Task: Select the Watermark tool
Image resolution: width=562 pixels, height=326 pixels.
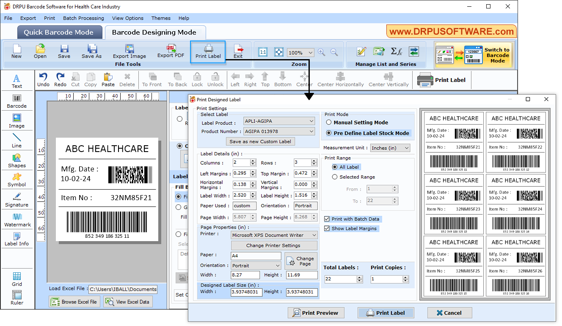Action: pos(17,220)
